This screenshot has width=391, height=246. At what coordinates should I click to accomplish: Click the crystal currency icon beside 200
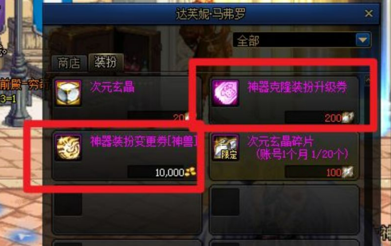tap(348, 117)
